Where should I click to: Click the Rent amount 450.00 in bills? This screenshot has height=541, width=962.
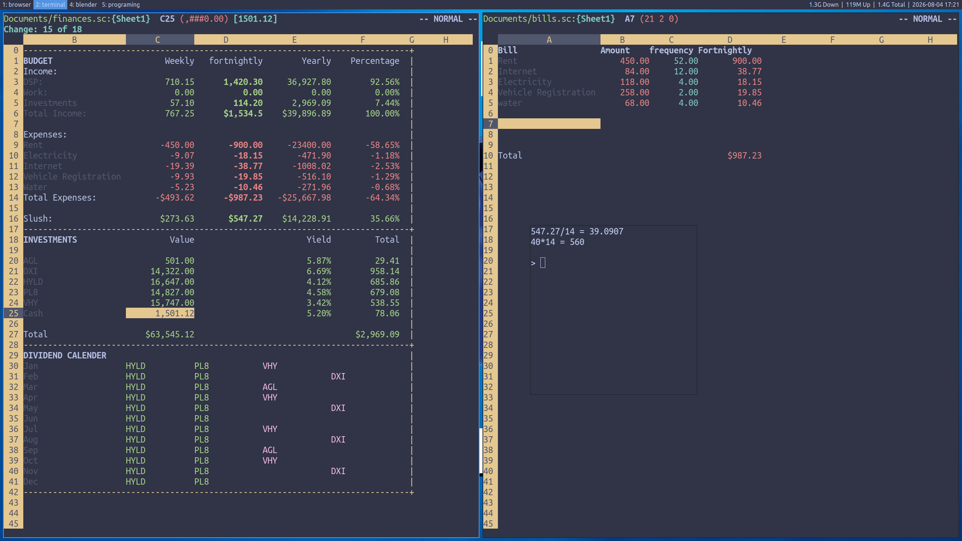[x=634, y=61]
